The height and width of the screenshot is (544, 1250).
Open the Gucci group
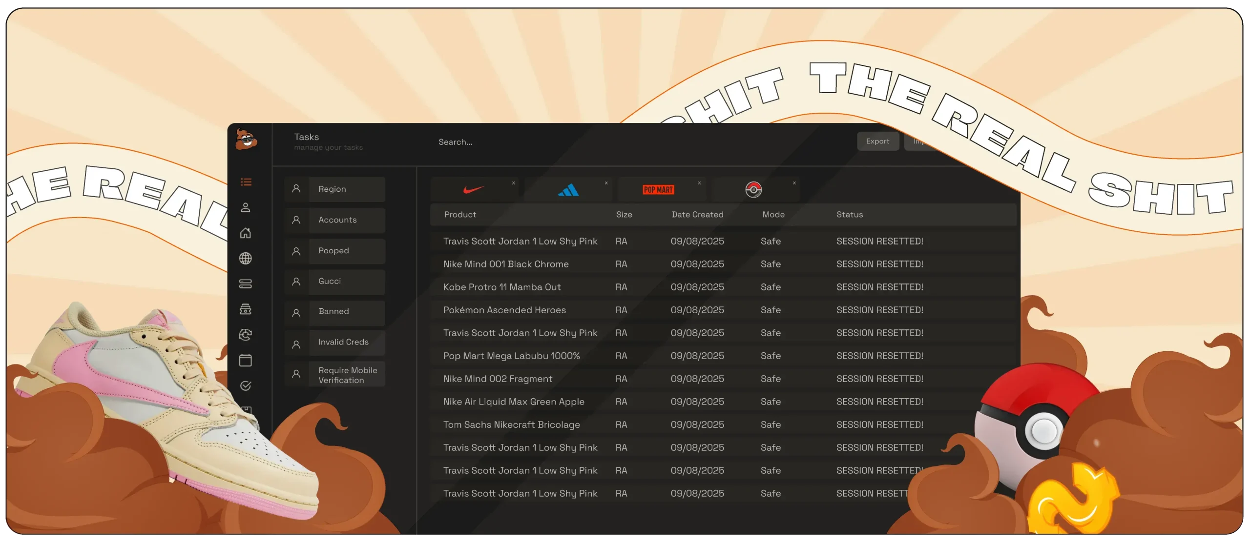(x=335, y=282)
